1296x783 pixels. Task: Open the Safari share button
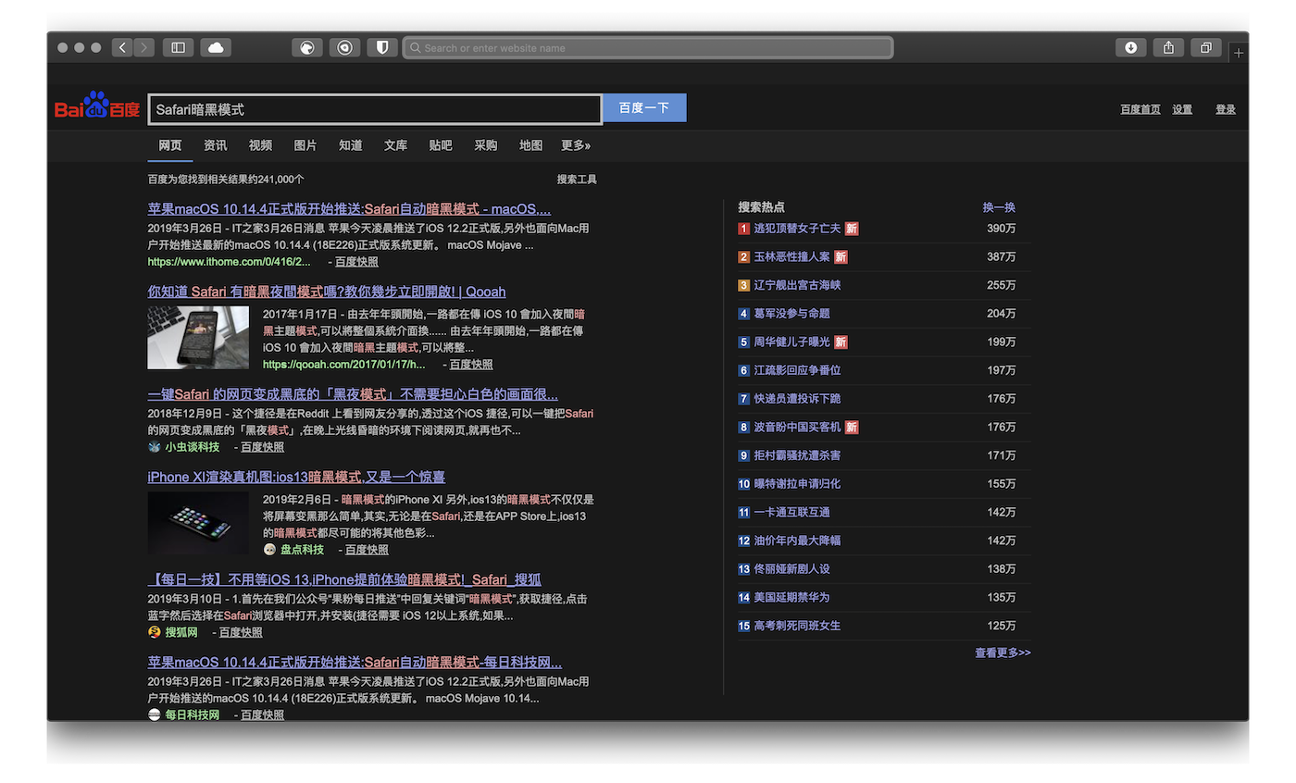point(1168,47)
